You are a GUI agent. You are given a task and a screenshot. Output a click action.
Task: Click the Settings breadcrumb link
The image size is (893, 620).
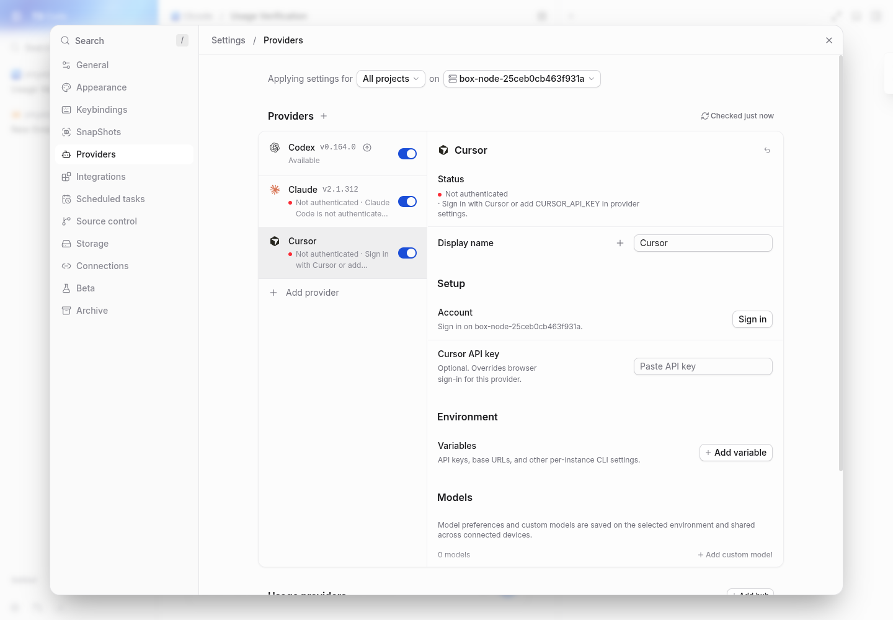228,40
